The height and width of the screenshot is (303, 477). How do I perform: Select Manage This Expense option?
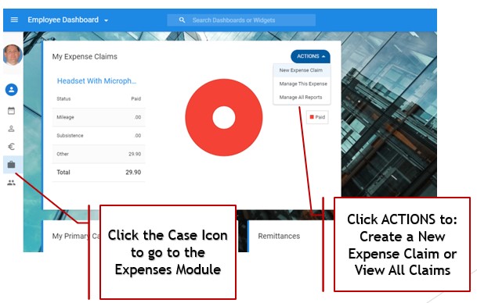click(303, 84)
